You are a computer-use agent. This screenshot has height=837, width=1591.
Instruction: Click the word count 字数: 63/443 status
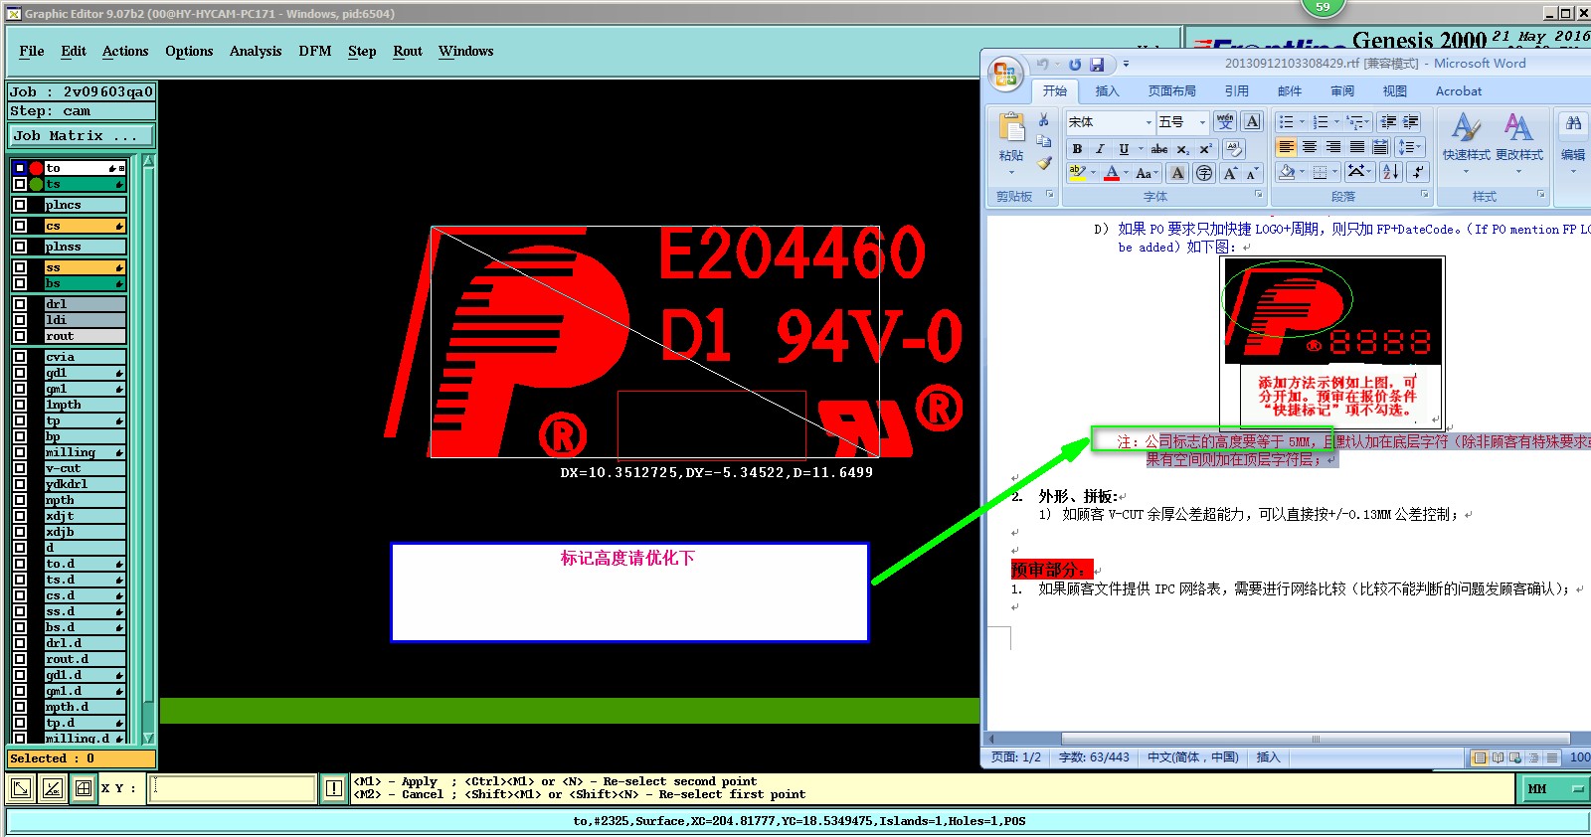pyautogui.click(x=1094, y=757)
